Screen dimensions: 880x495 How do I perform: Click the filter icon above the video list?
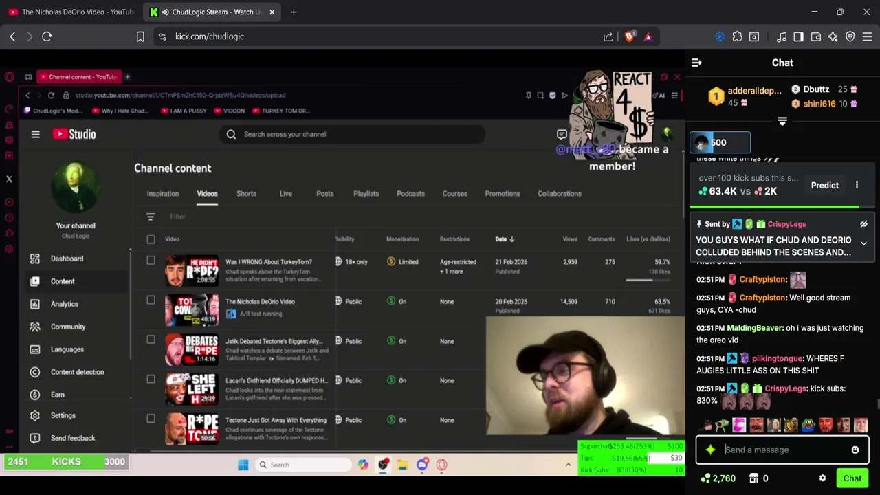[151, 217]
